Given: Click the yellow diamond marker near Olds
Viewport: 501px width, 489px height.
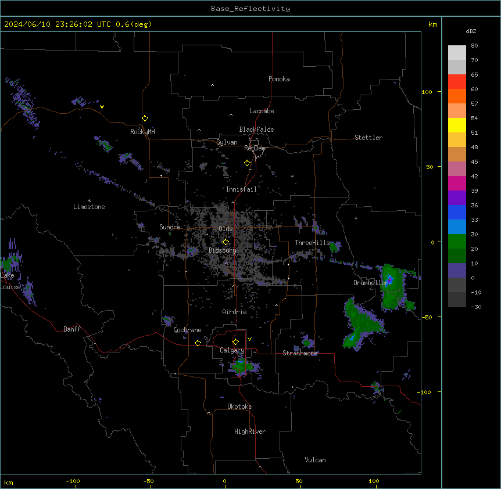Looking at the screenshot, I should pyautogui.click(x=226, y=242).
